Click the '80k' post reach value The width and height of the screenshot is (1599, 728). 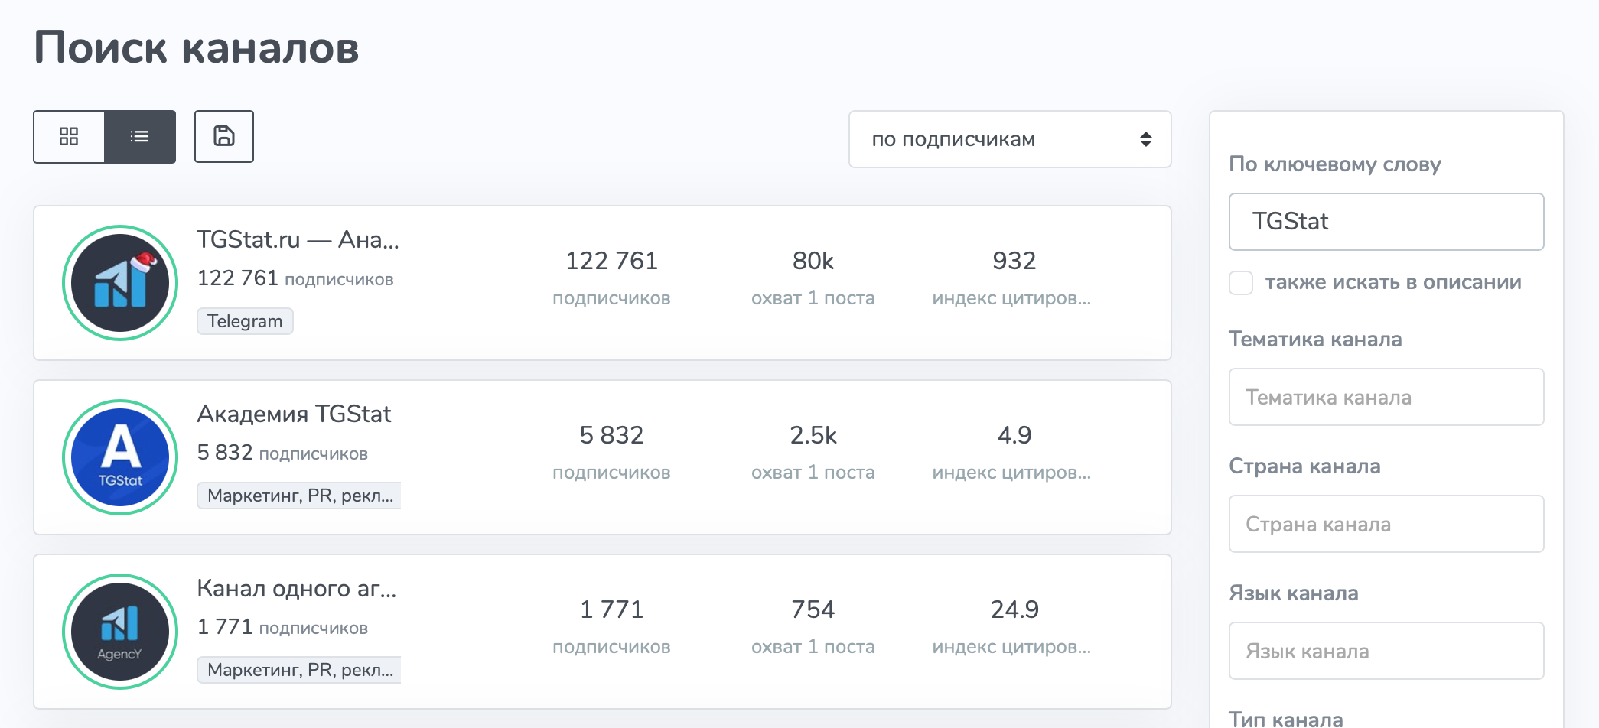point(813,261)
